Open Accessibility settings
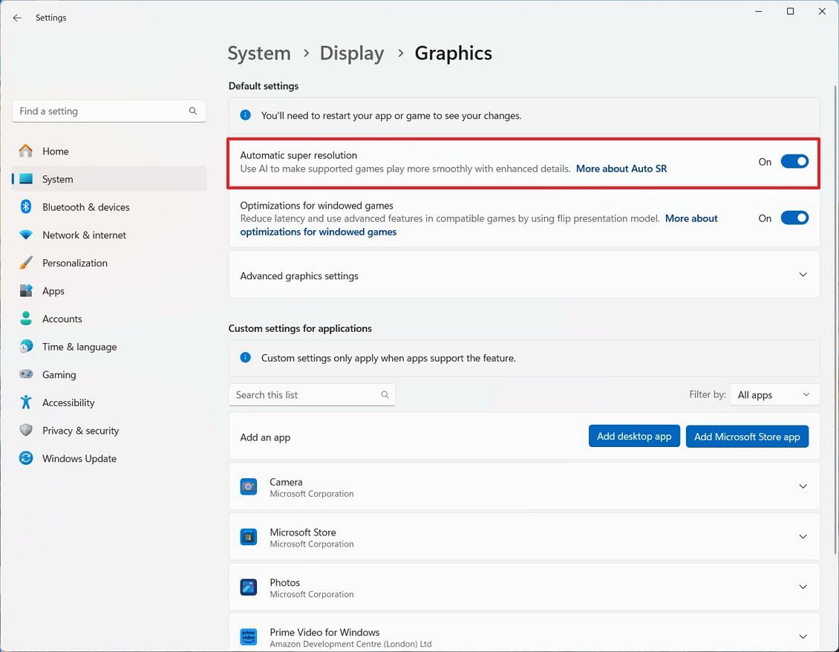 point(68,402)
